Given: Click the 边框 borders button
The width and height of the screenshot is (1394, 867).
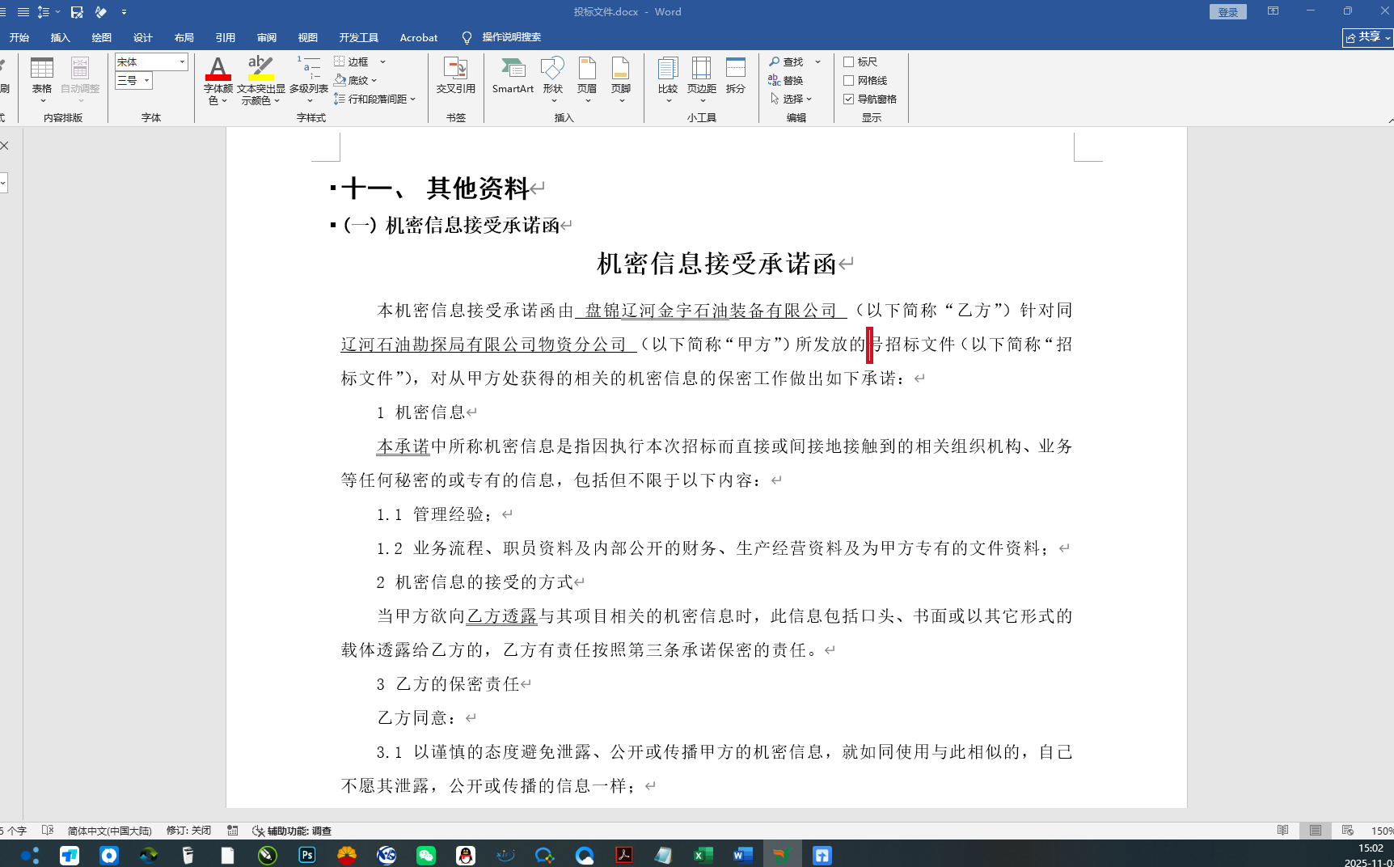Looking at the screenshot, I should click(353, 61).
